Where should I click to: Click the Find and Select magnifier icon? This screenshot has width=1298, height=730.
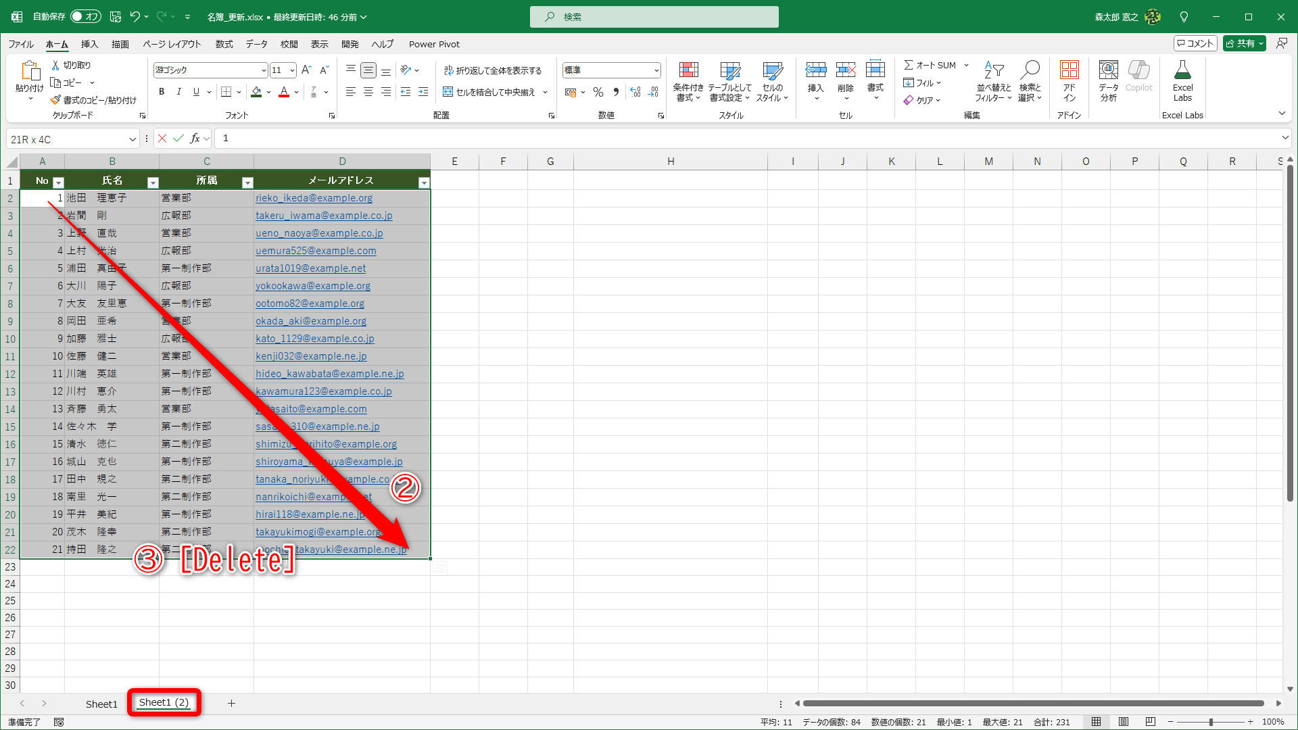1030,70
